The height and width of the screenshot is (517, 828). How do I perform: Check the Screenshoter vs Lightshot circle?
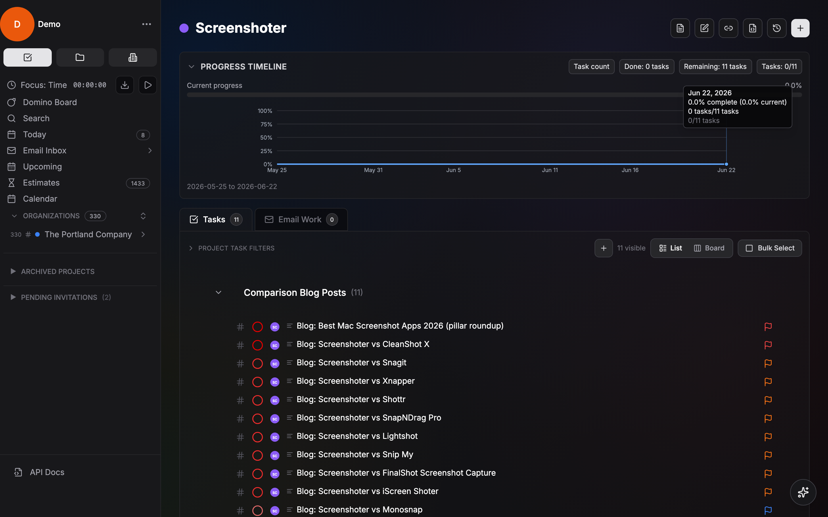point(257,437)
